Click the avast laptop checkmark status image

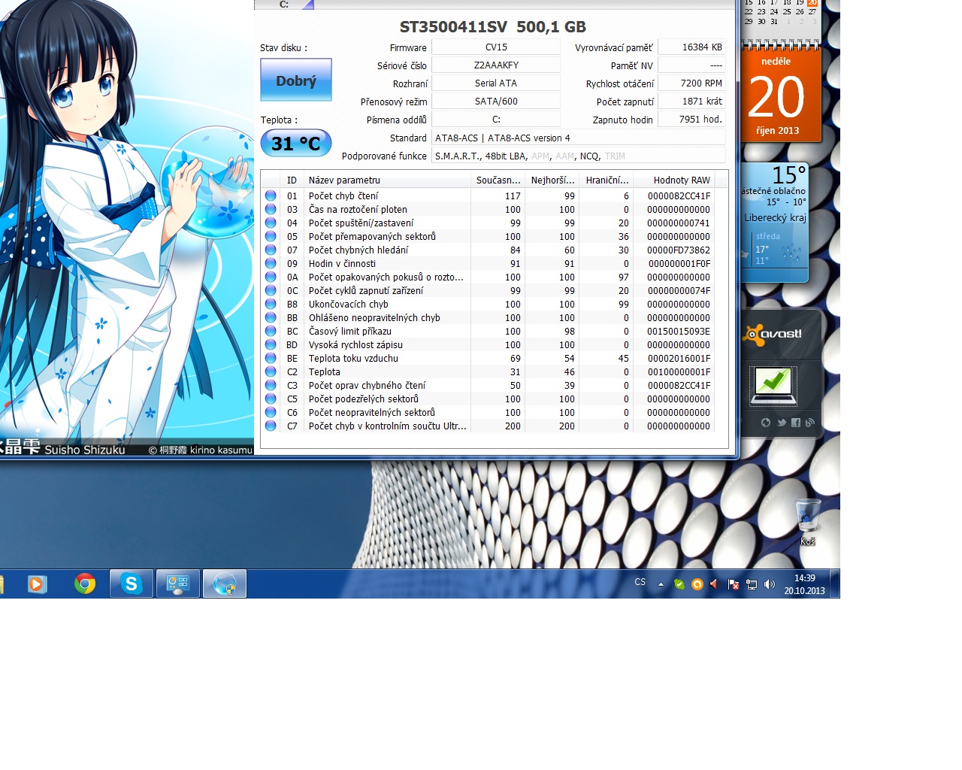click(x=773, y=385)
